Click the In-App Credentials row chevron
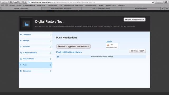Image resolution: width=169 pixels, height=95 pixels. click(x=51, y=53)
